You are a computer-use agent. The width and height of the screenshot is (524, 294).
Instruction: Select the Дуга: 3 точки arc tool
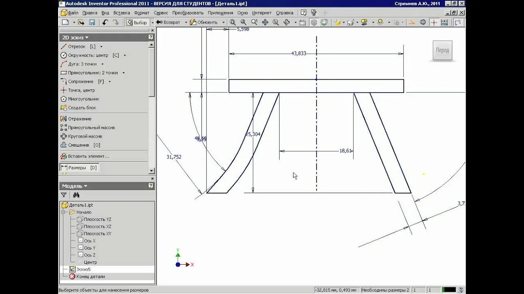[79, 64]
